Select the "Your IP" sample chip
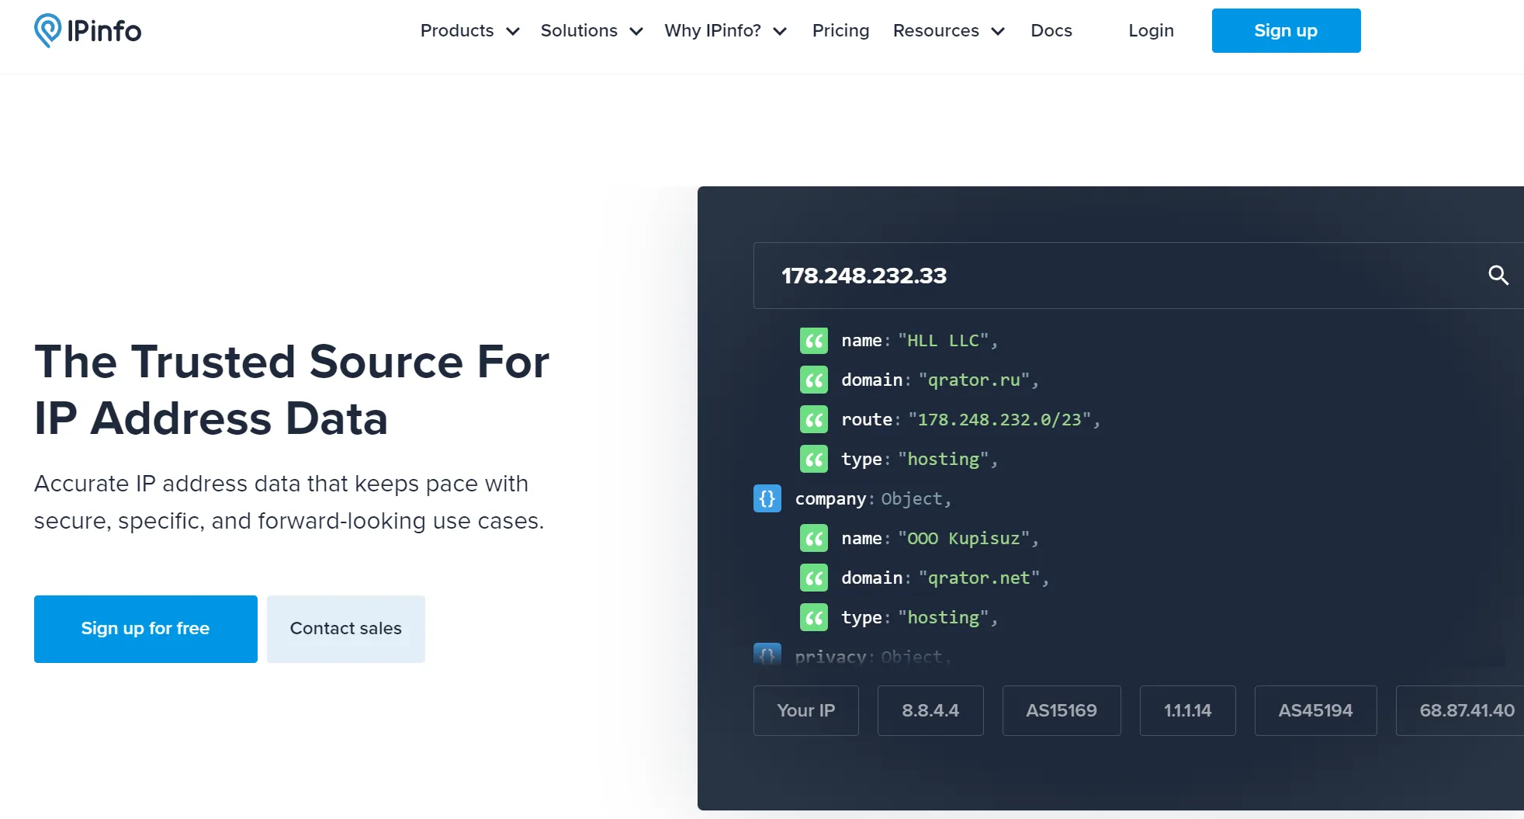Image resolution: width=1524 pixels, height=819 pixels. tap(805, 710)
